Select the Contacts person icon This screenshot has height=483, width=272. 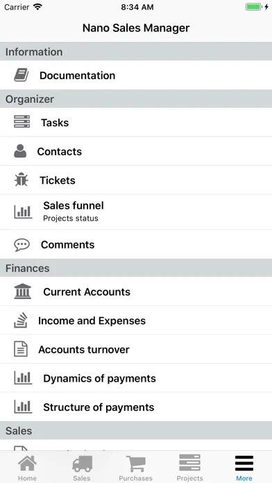point(20,151)
